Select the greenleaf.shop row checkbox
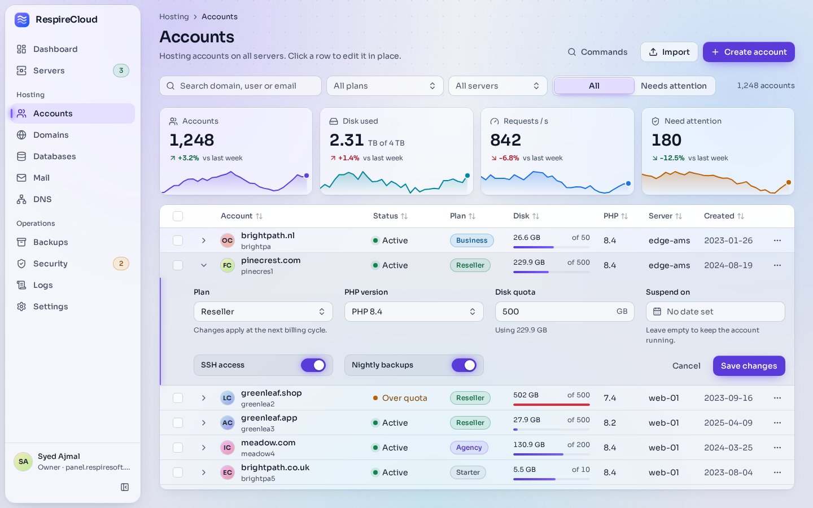This screenshot has height=508, width=813. click(x=178, y=398)
